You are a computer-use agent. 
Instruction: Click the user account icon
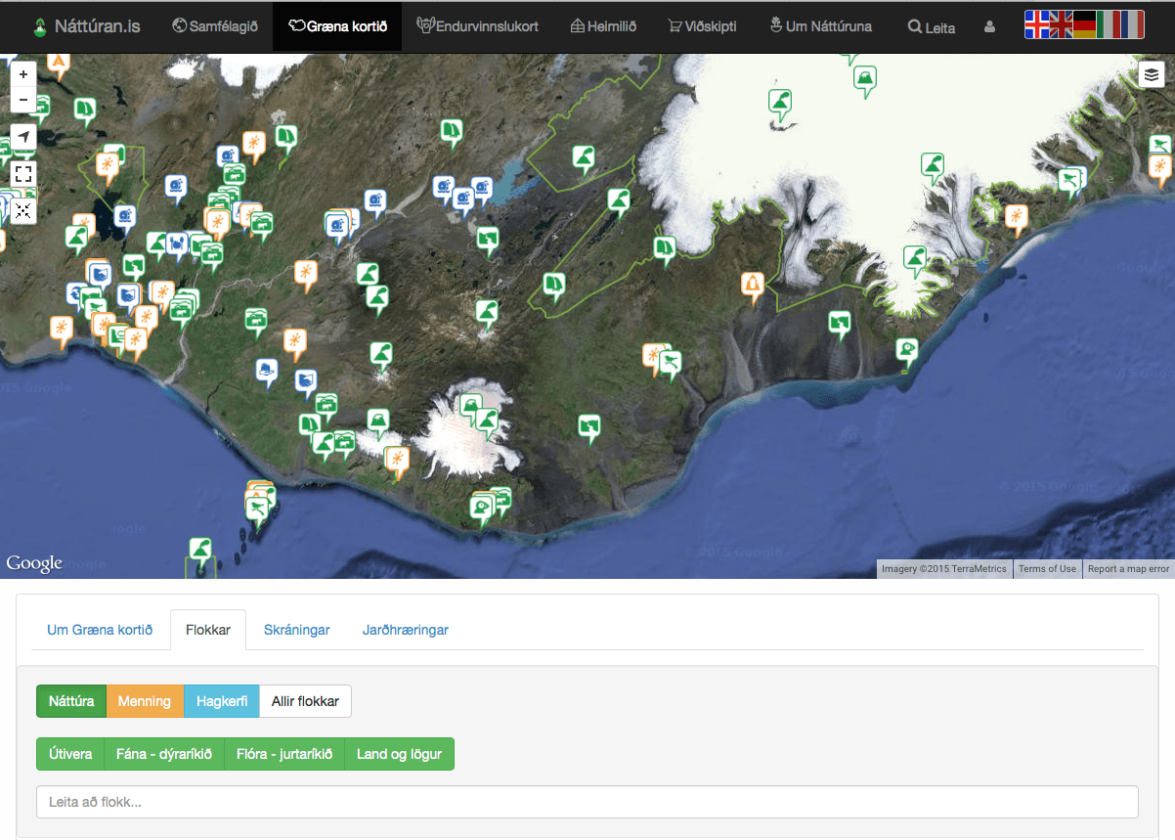pos(989,27)
